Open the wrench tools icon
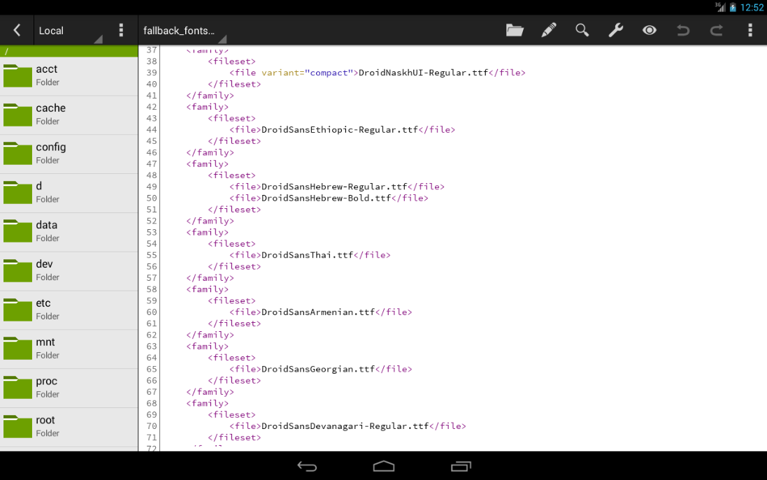The height and width of the screenshot is (480, 767). tap(615, 30)
